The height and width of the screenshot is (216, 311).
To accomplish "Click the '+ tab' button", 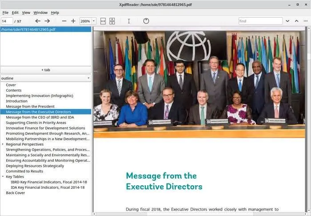I will [46, 70].
